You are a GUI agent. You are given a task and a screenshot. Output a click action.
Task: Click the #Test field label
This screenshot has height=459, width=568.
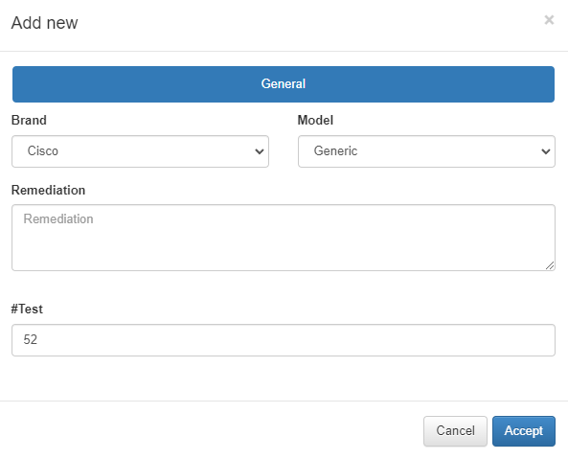[x=27, y=309]
